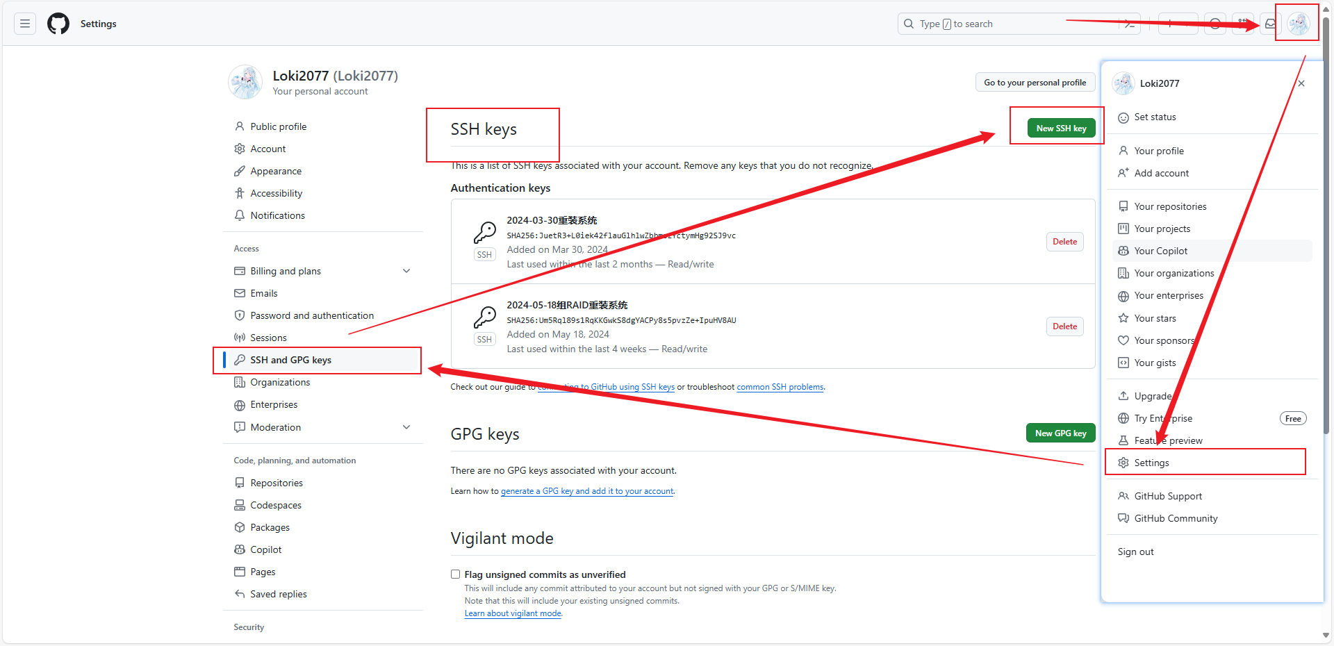1334x646 pixels.
Task: Click Sign out in the user menu
Action: tap(1212, 552)
